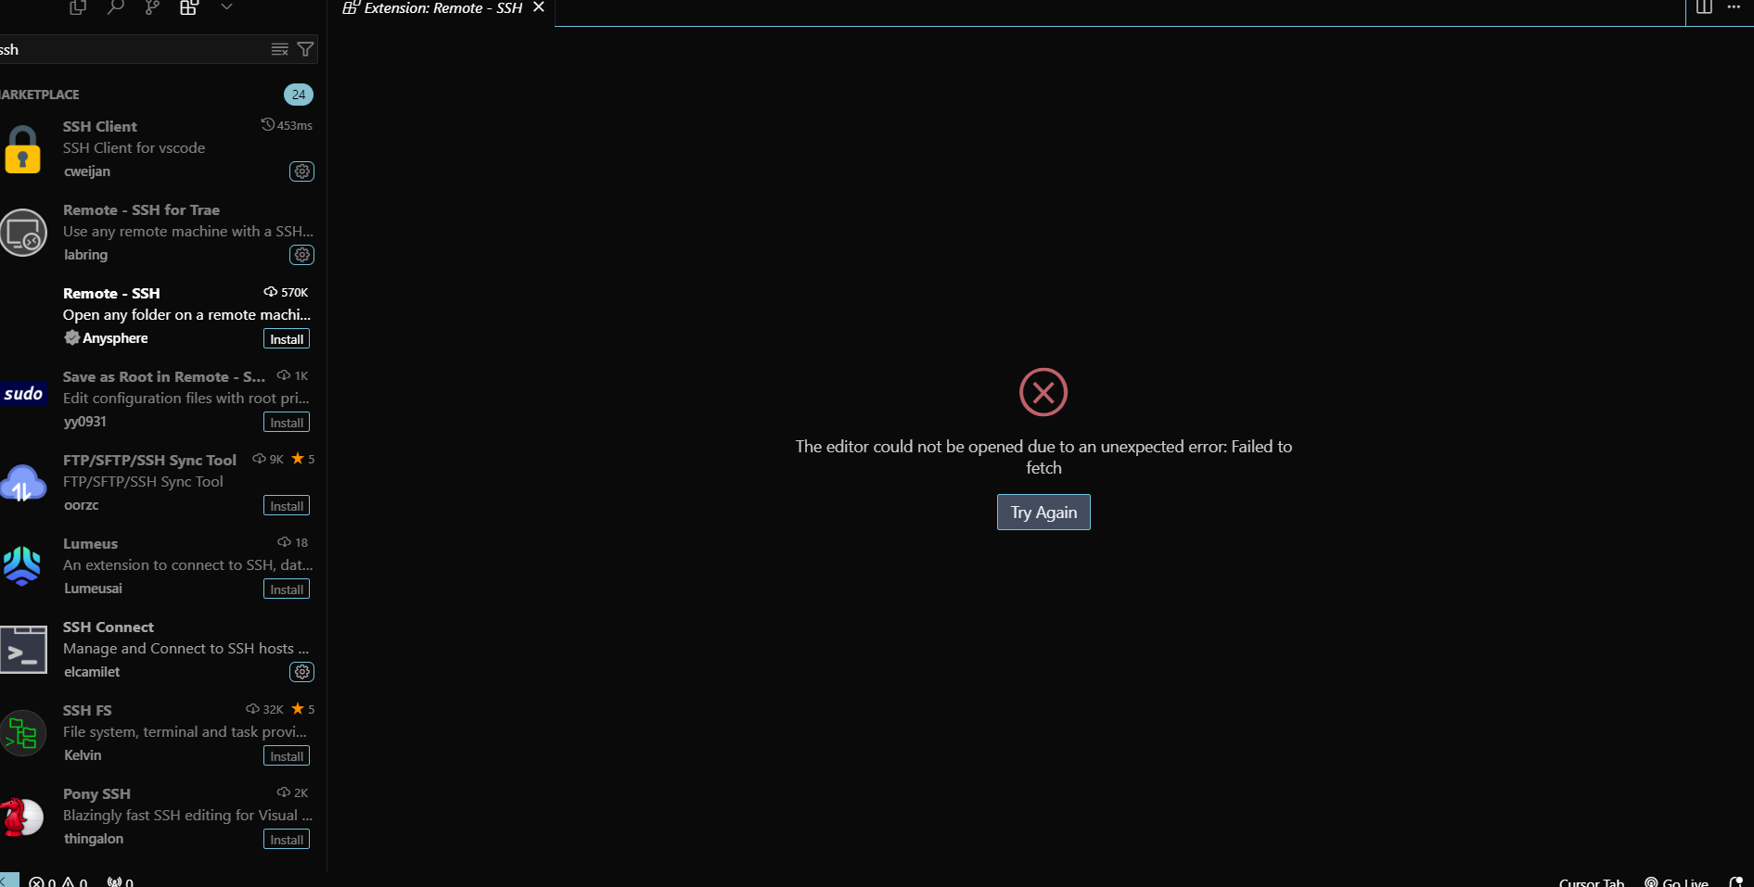Click the 32K downloads on SSH FS
The width and height of the screenshot is (1754, 887).
265,709
